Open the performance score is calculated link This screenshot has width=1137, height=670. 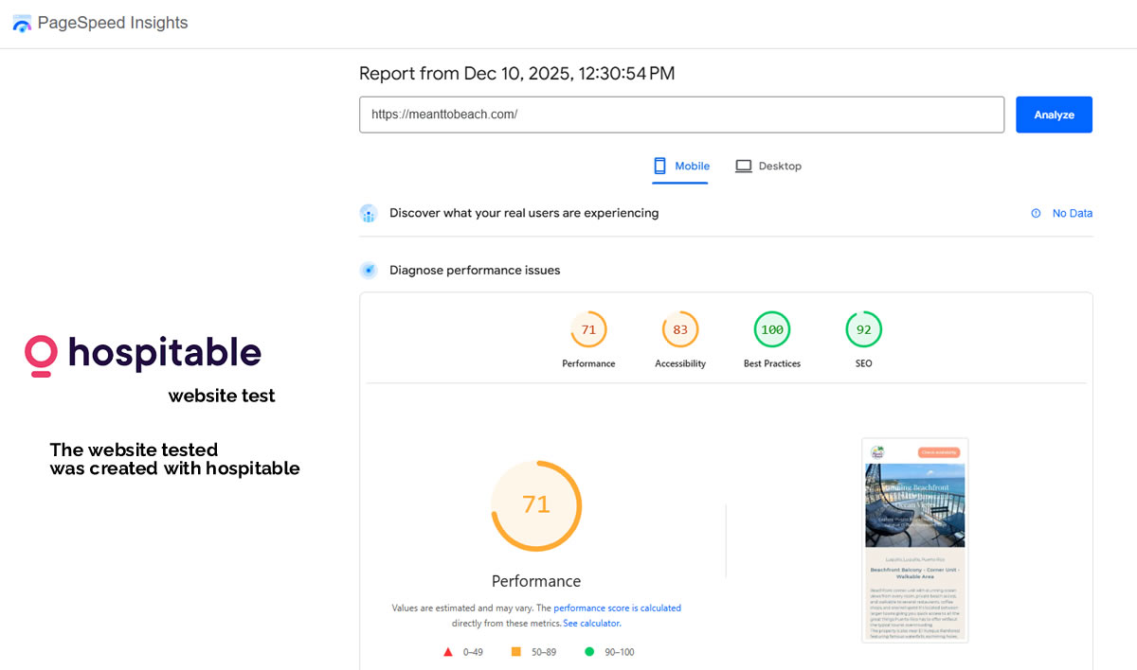click(617, 608)
